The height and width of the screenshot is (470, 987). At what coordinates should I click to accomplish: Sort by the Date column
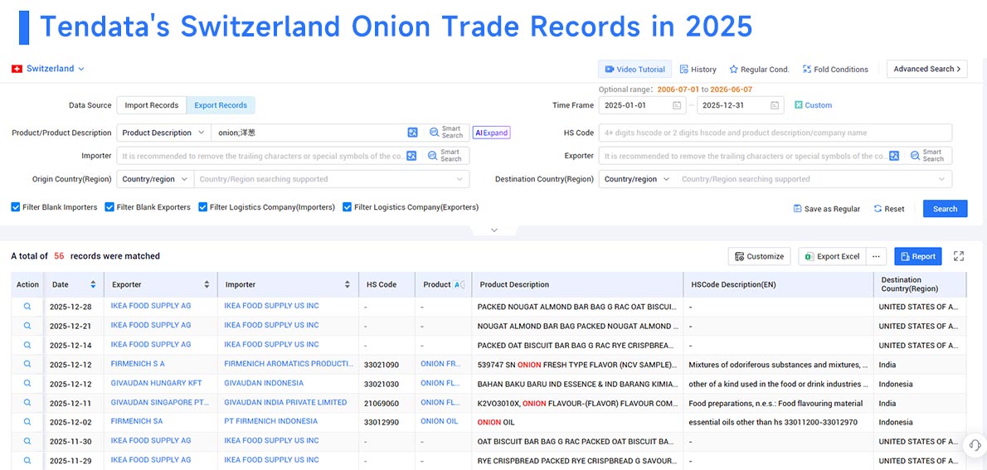click(93, 284)
